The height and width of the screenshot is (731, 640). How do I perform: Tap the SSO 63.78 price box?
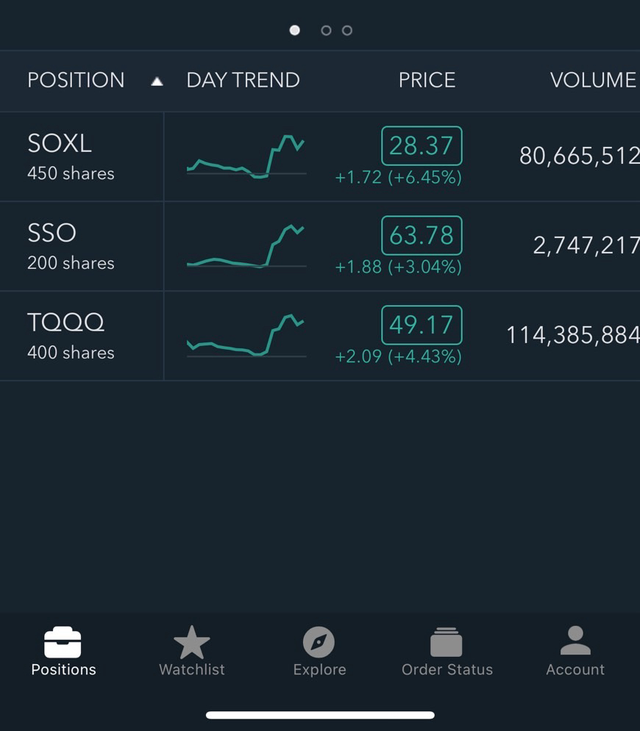(422, 235)
